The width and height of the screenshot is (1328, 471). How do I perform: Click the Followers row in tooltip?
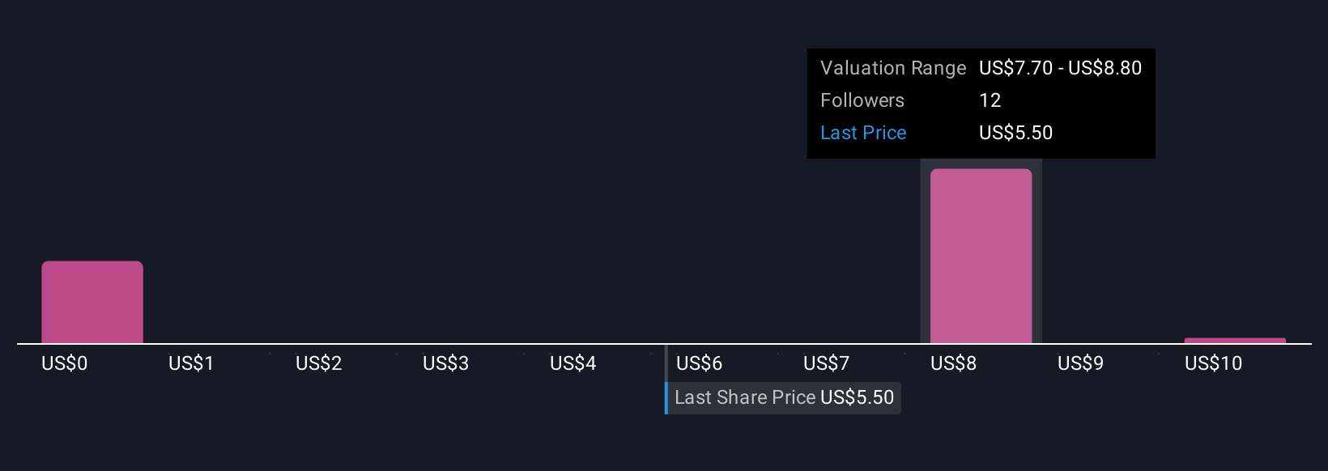[x=981, y=100]
